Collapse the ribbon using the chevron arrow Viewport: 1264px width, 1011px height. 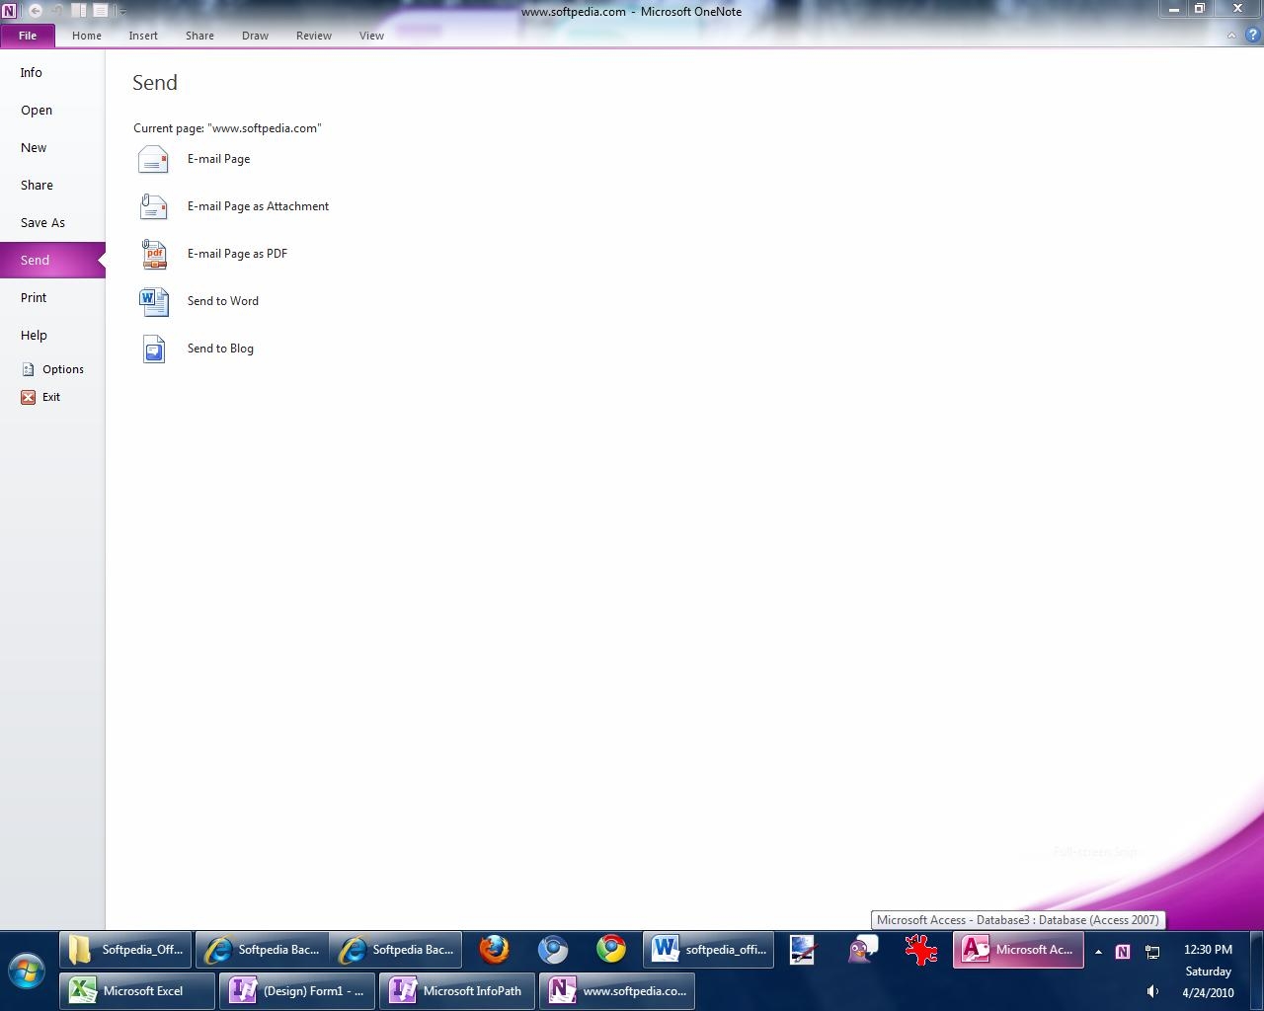(1230, 36)
